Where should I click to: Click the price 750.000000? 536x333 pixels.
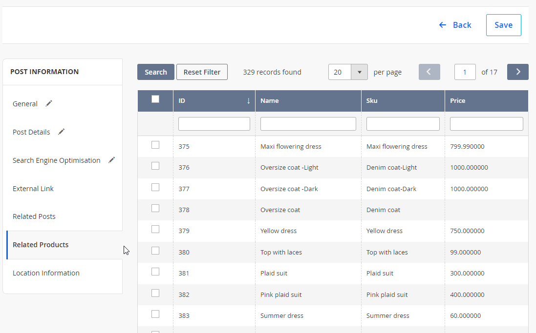click(x=467, y=231)
